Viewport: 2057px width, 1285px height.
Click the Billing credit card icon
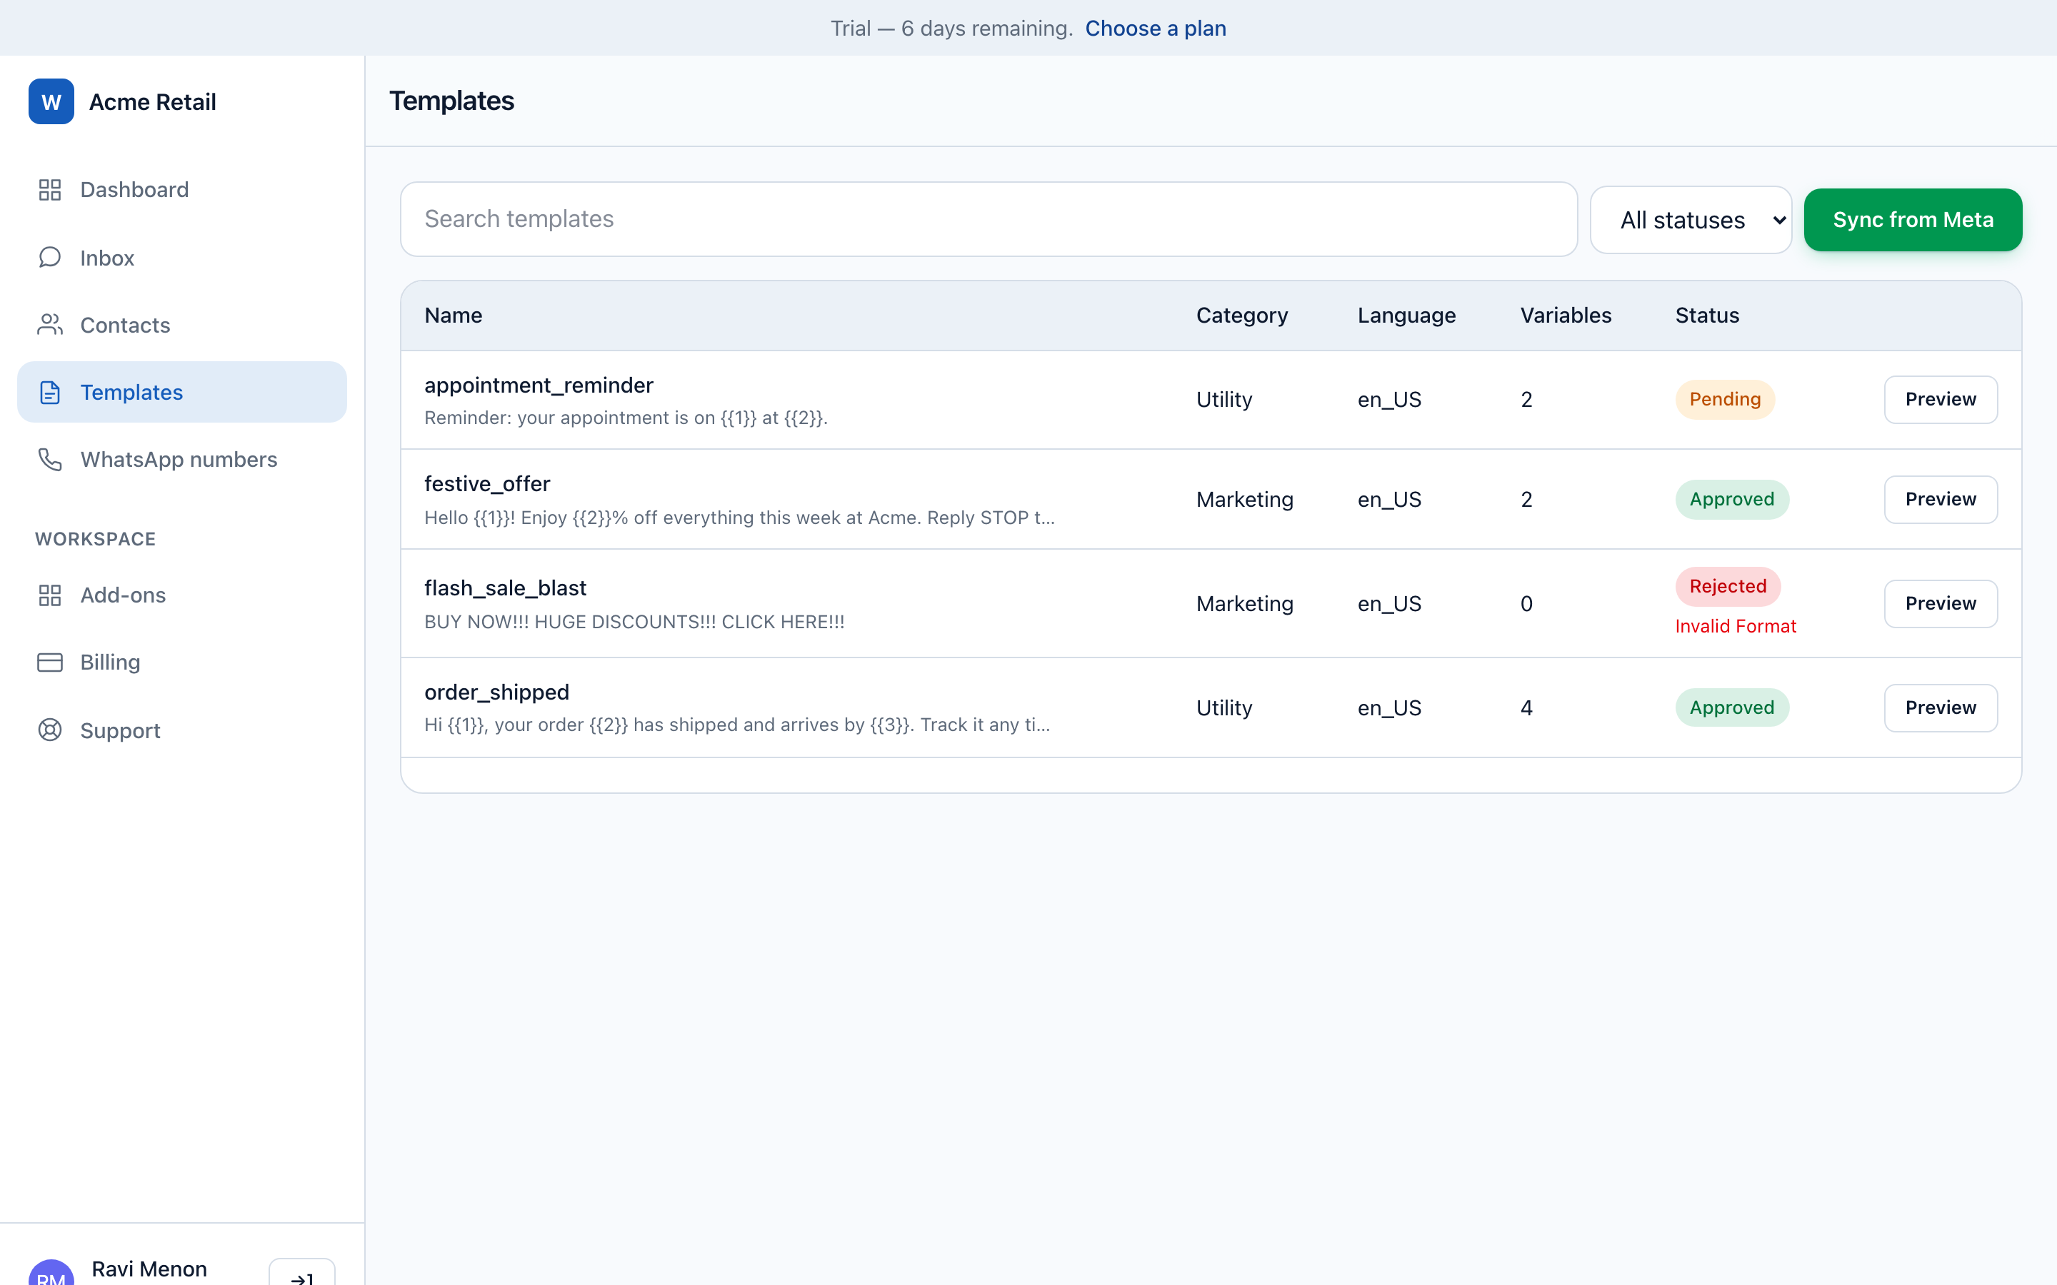coord(50,662)
